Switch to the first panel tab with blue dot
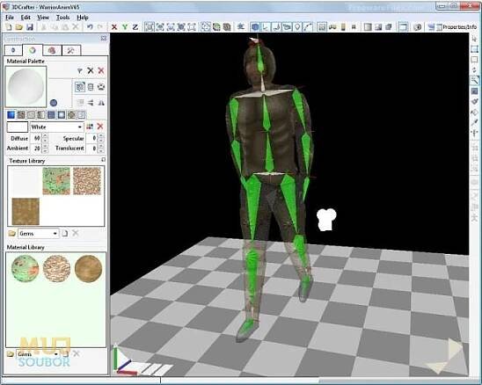Image resolution: width=482 pixels, height=385 pixels. (x=13, y=50)
